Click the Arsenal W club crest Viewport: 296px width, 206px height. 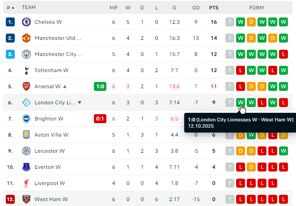26,86
